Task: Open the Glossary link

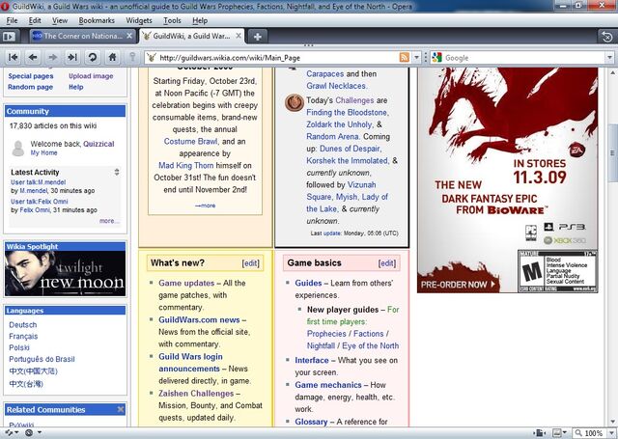Action: (x=311, y=422)
